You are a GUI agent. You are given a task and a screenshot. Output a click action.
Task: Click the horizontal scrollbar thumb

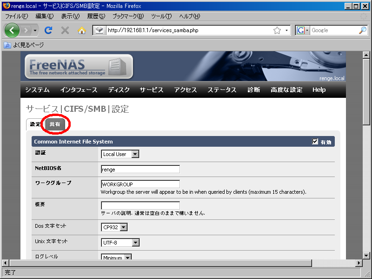pos(160,263)
